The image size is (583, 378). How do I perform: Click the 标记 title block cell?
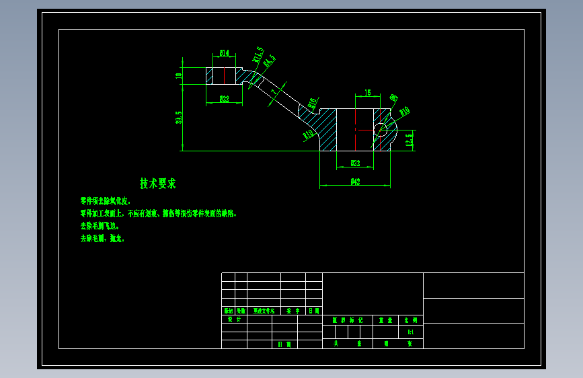[x=229, y=311]
